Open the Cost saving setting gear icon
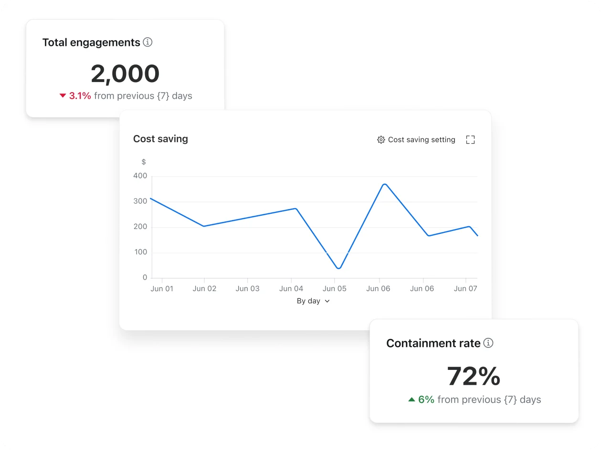The width and height of the screenshot is (601, 451). (380, 139)
